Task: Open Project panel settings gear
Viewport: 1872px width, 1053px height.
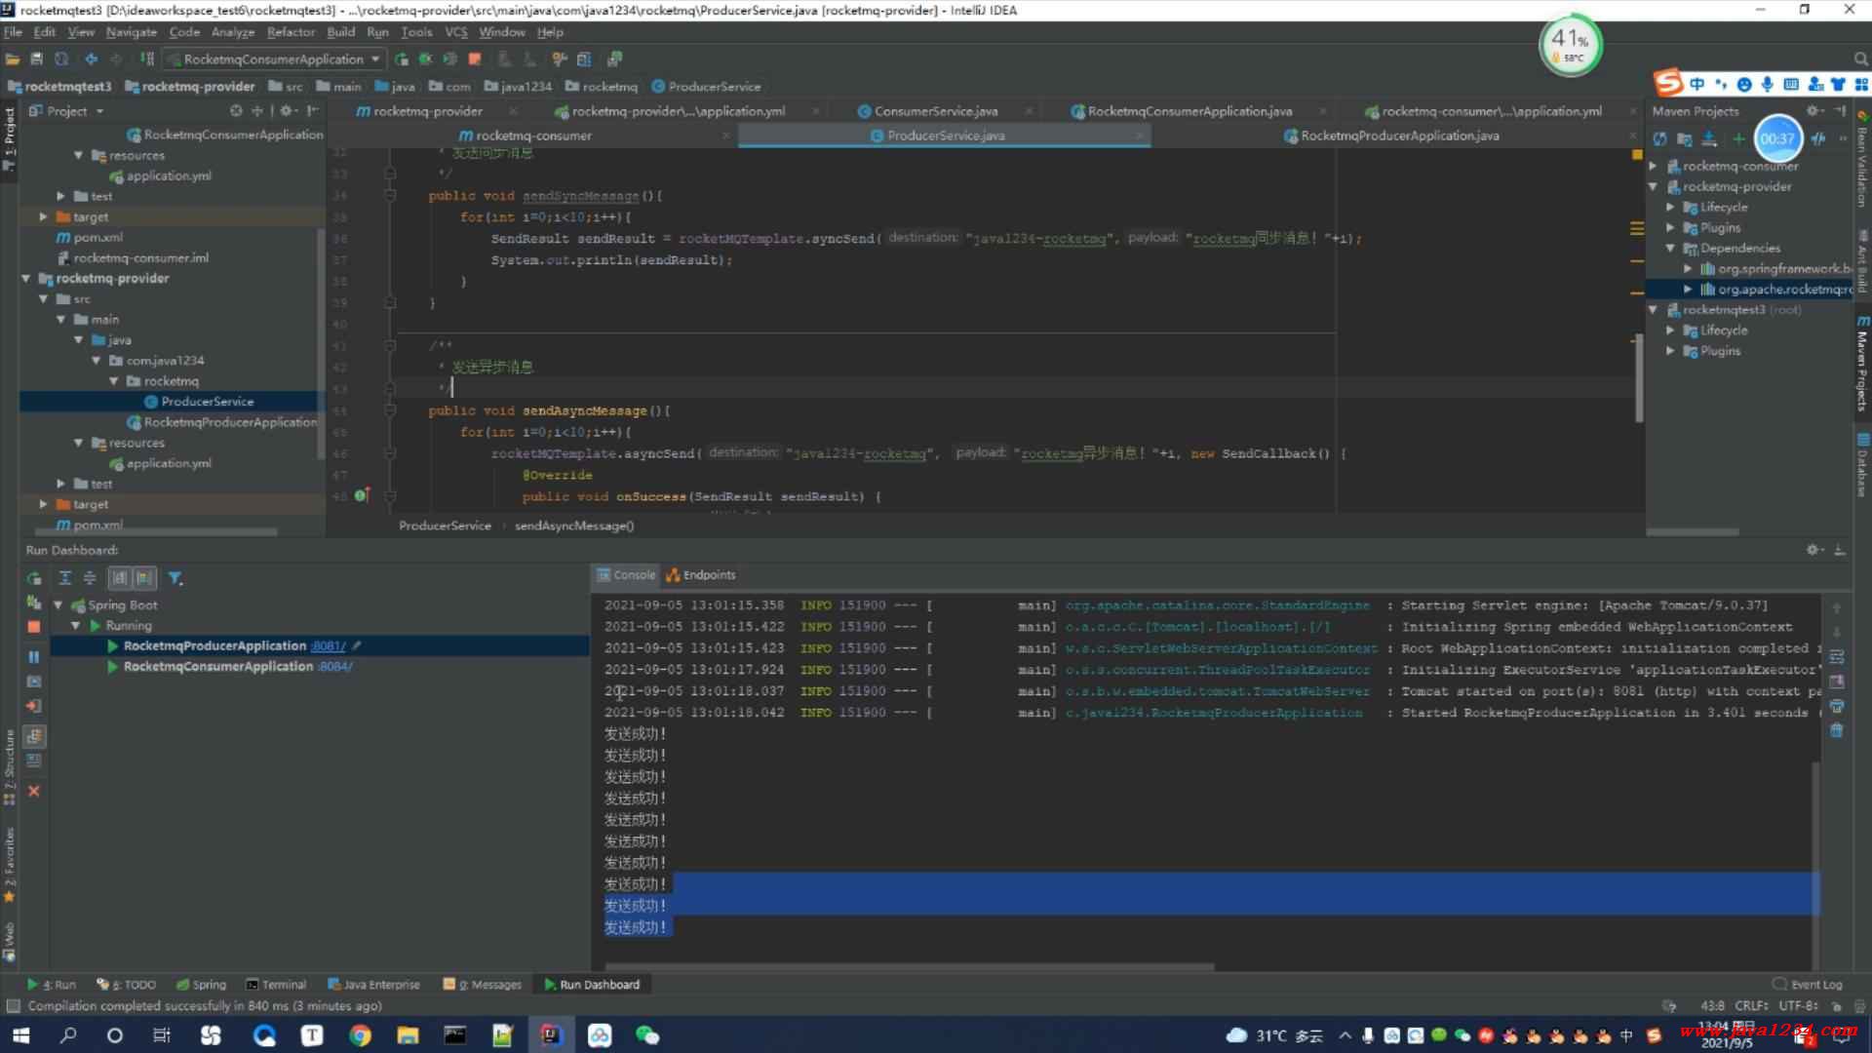Action: (287, 111)
